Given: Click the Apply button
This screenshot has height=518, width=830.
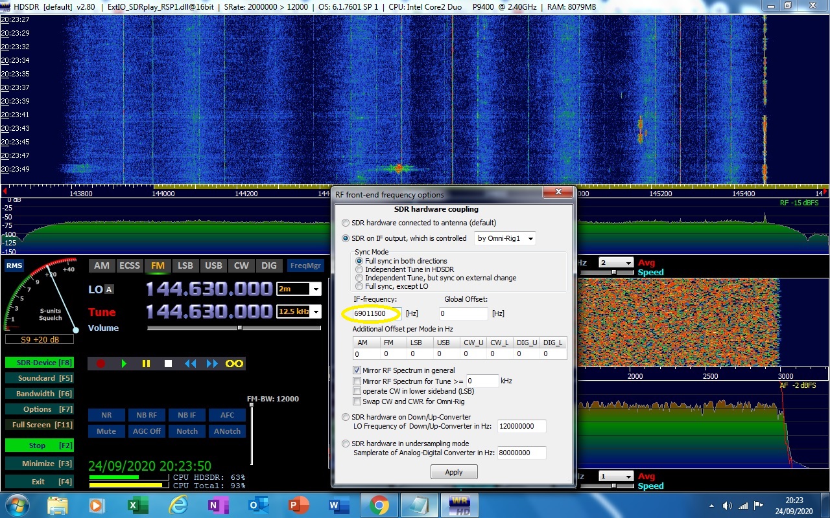Looking at the screenshot, I should [x=454, y=472].
